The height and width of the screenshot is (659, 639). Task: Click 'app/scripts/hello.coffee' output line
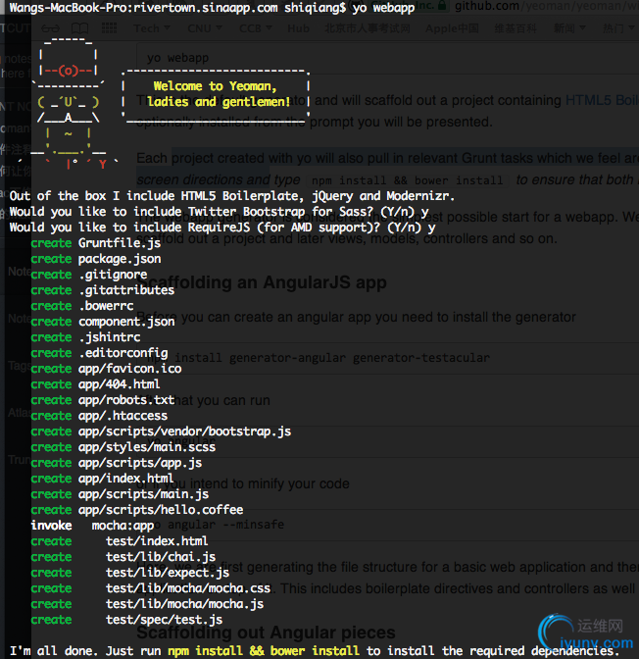point(137,510)
